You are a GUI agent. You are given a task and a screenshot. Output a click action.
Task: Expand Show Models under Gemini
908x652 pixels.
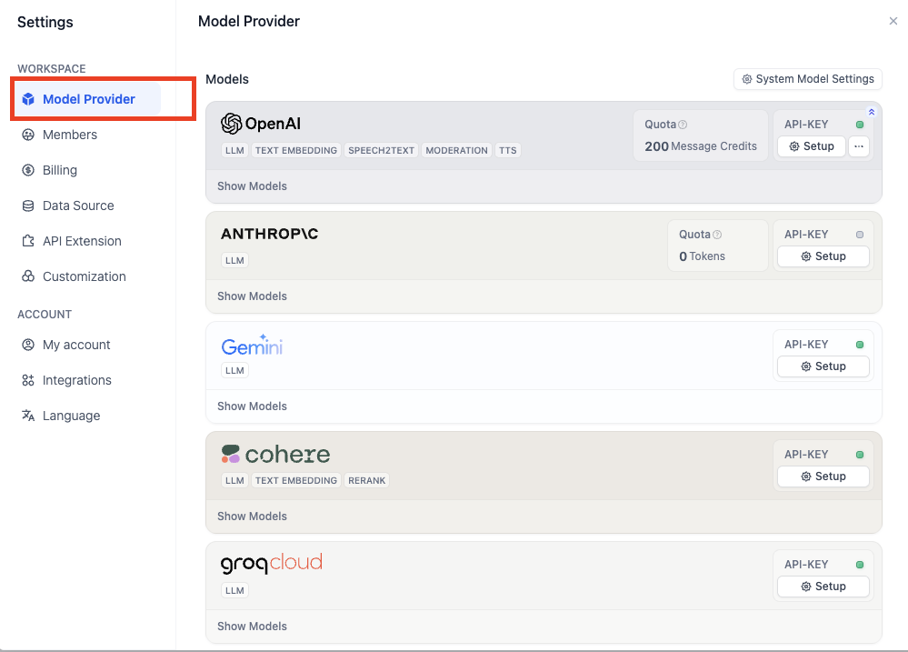(252, 406)
